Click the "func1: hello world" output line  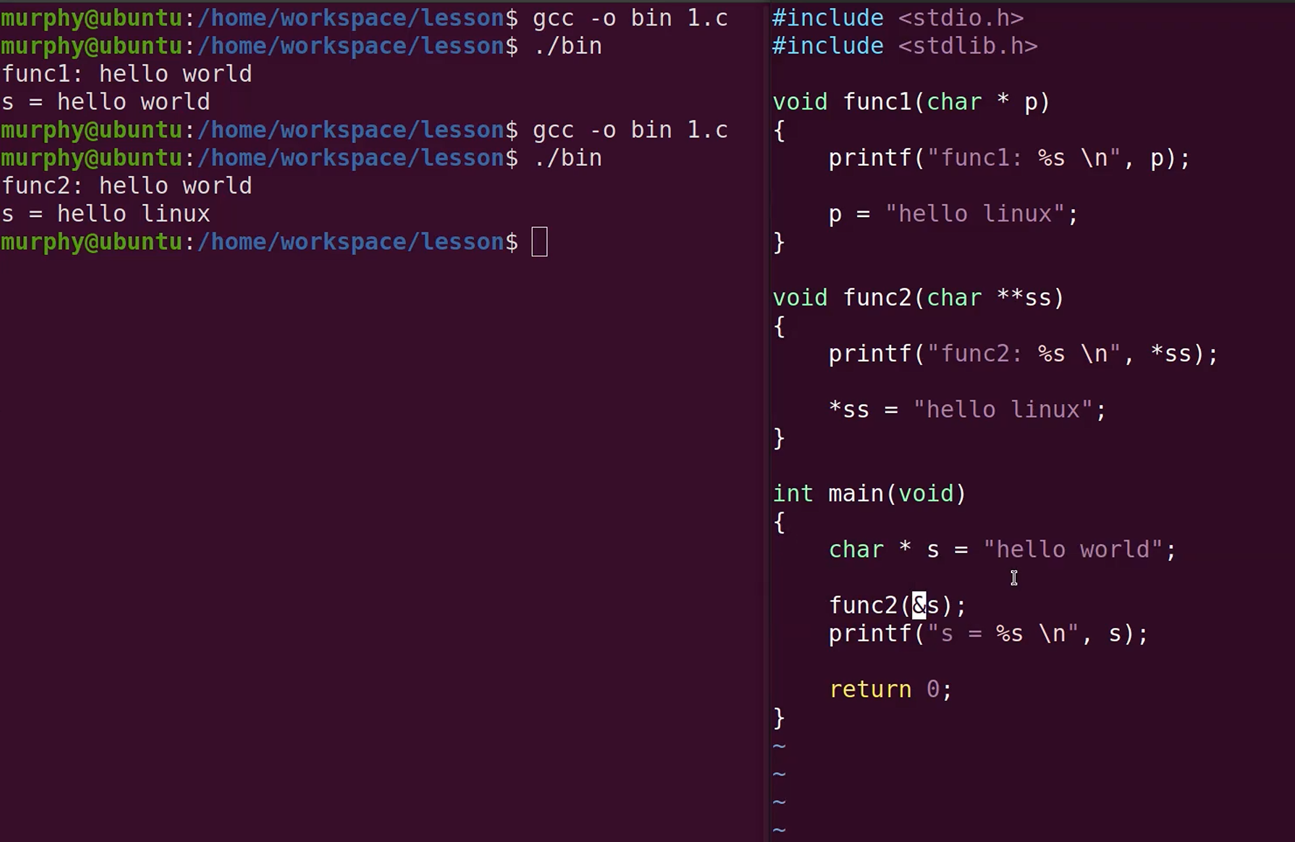coord(127,74)
